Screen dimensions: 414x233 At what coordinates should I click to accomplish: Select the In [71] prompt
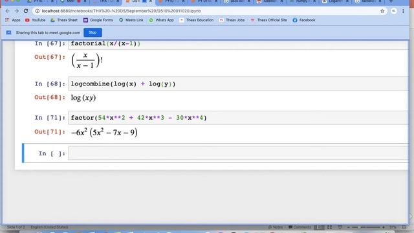tap(50, 118)
